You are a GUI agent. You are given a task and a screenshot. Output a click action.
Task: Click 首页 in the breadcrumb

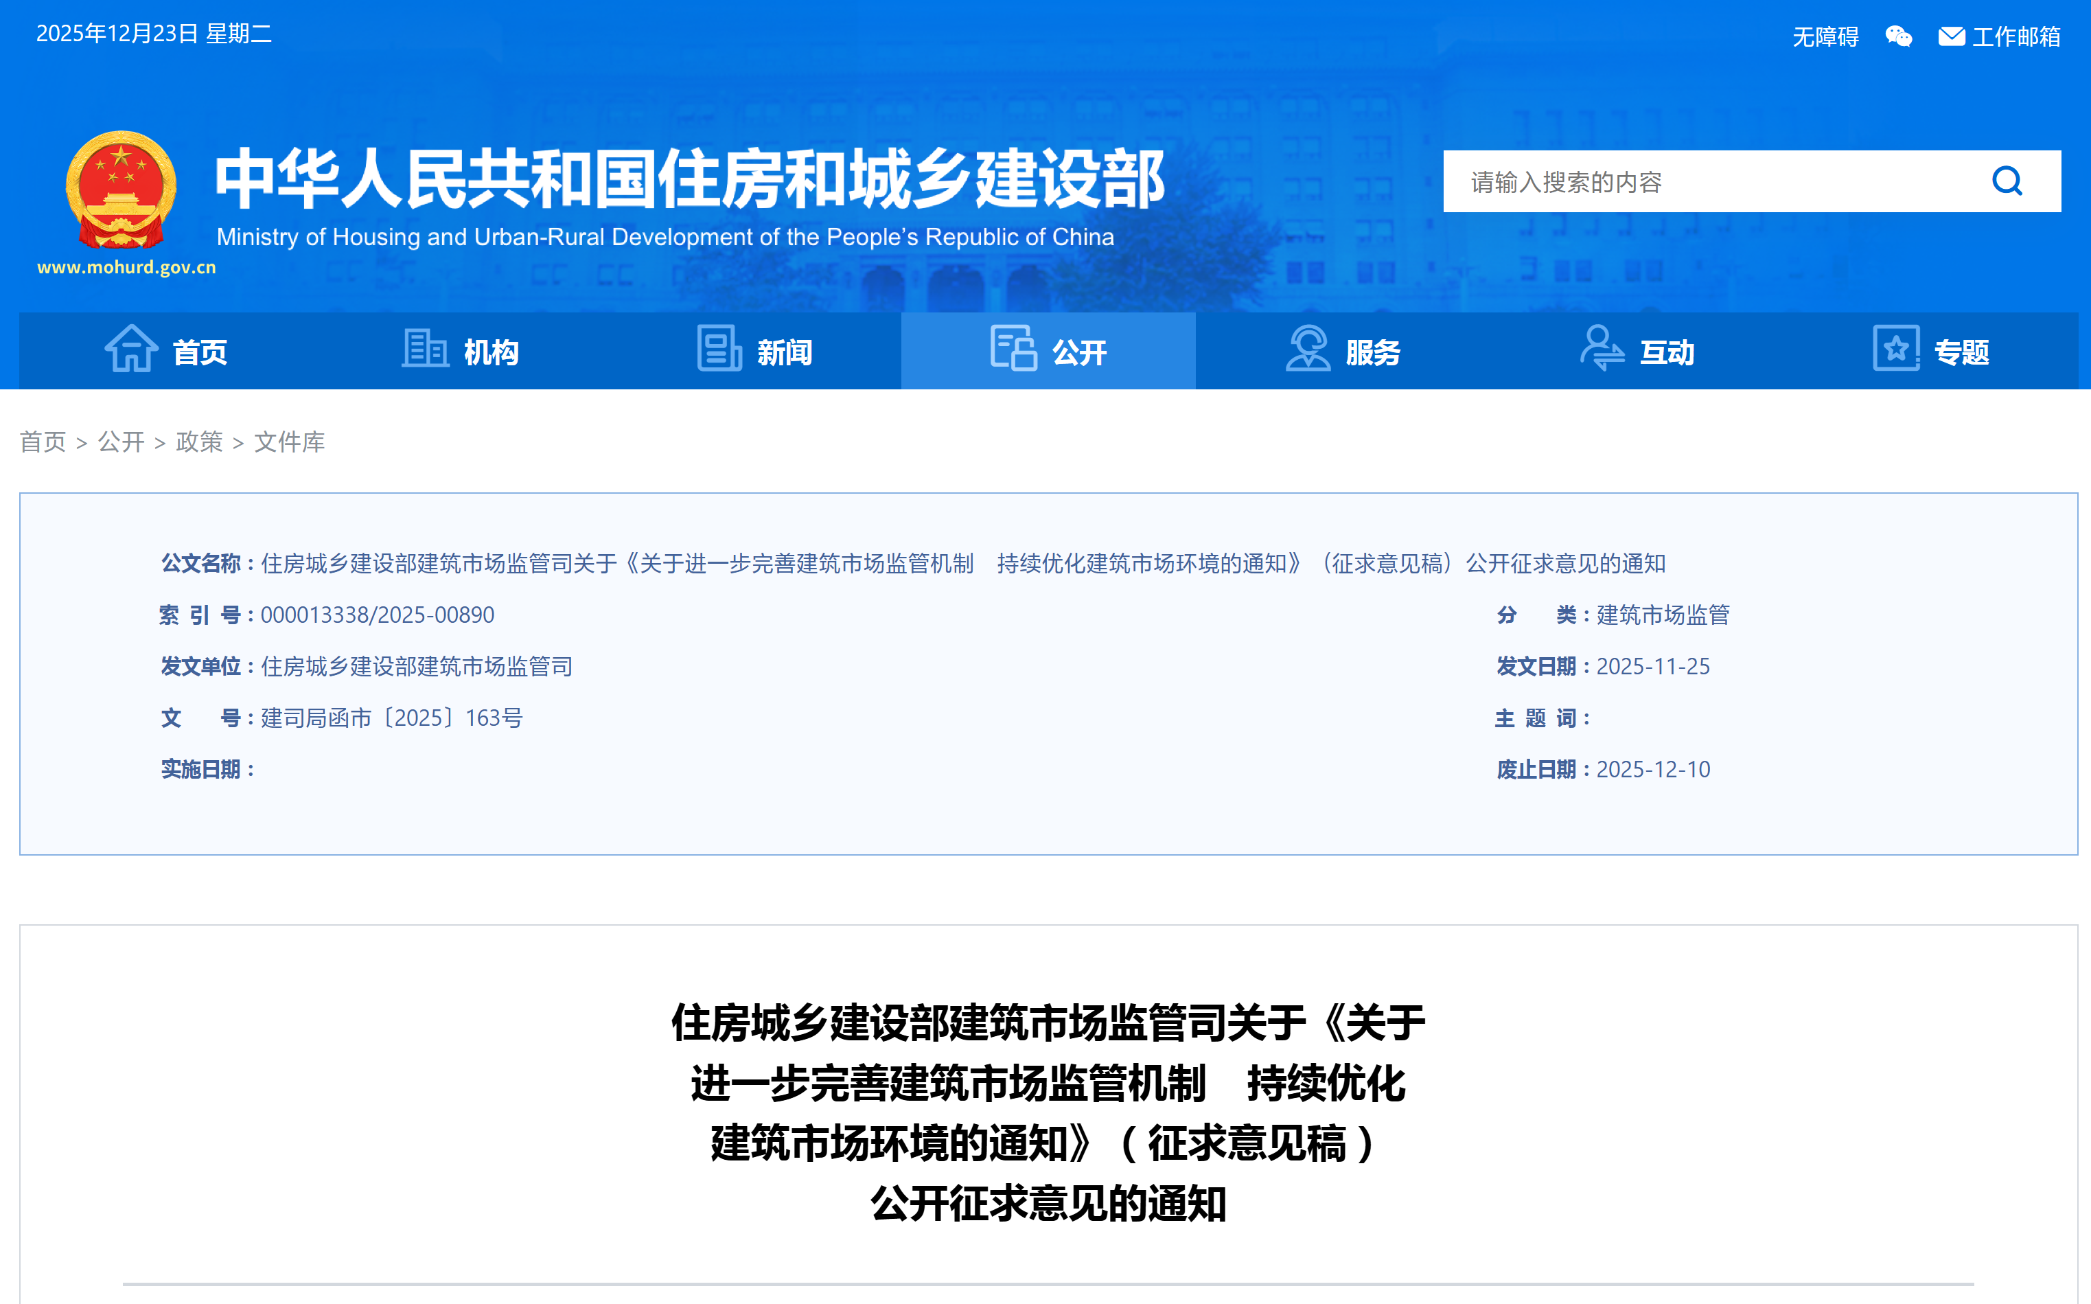point(43,442)
